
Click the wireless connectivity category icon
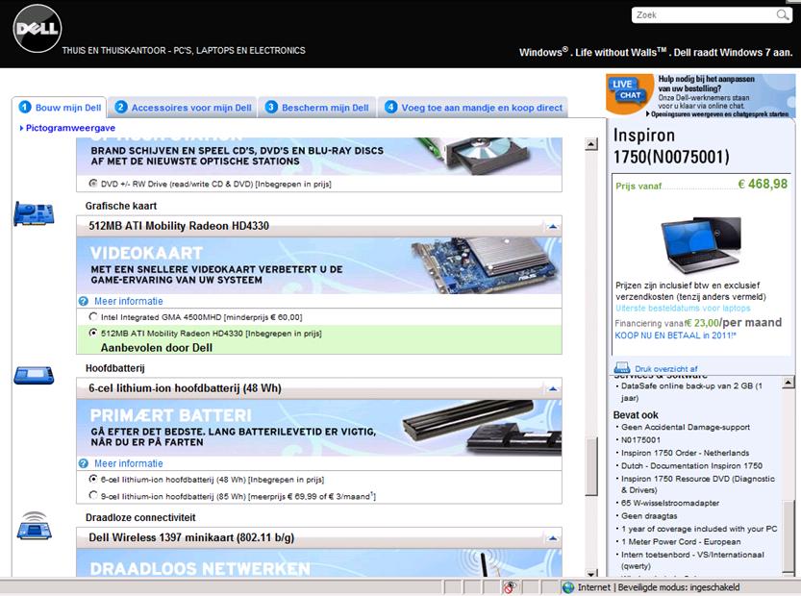click(x=34, y=527)
